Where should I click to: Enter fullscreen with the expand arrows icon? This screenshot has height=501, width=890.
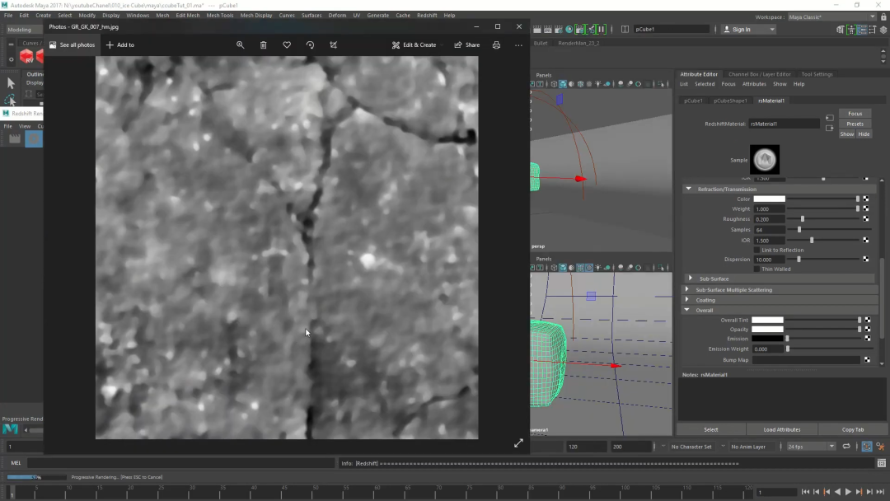tap(518, 443)
